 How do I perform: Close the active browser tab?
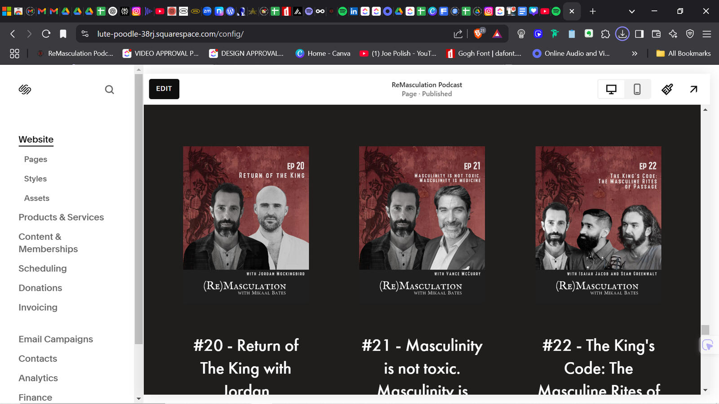572,11
